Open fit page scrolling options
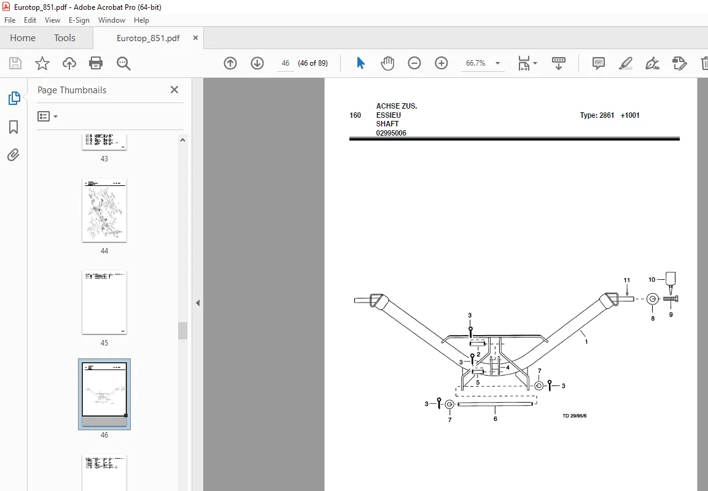This screenshot has height=491, width=708. [524, 63]
